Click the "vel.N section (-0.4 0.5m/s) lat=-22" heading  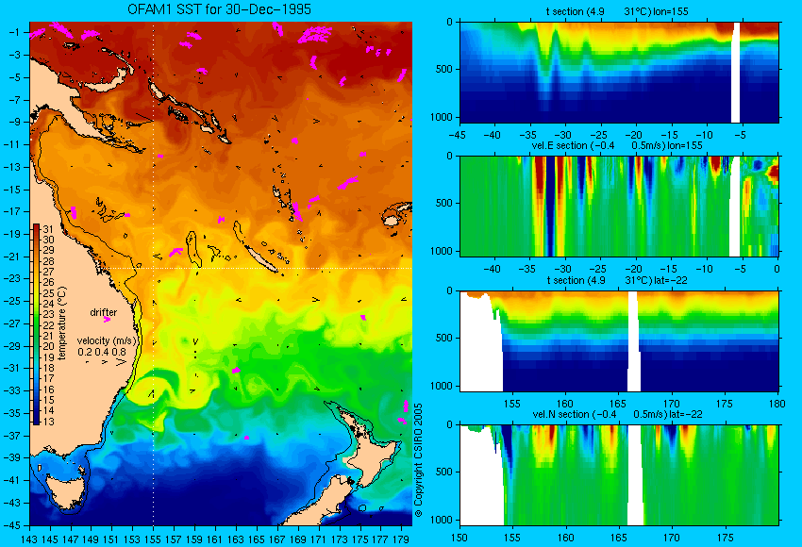(617, 414)
